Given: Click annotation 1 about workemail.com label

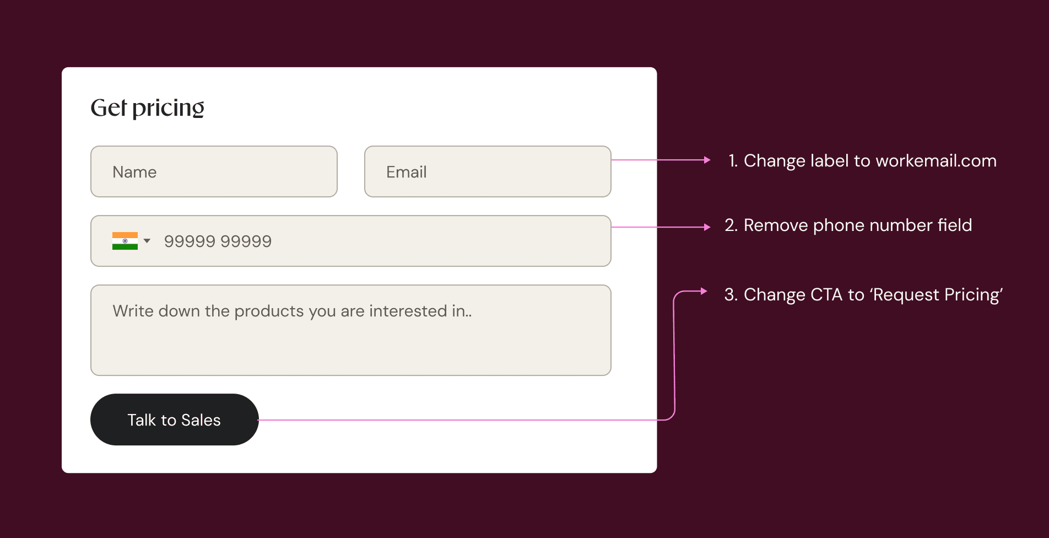Looking at the screenshot, I should pos(862,161).
